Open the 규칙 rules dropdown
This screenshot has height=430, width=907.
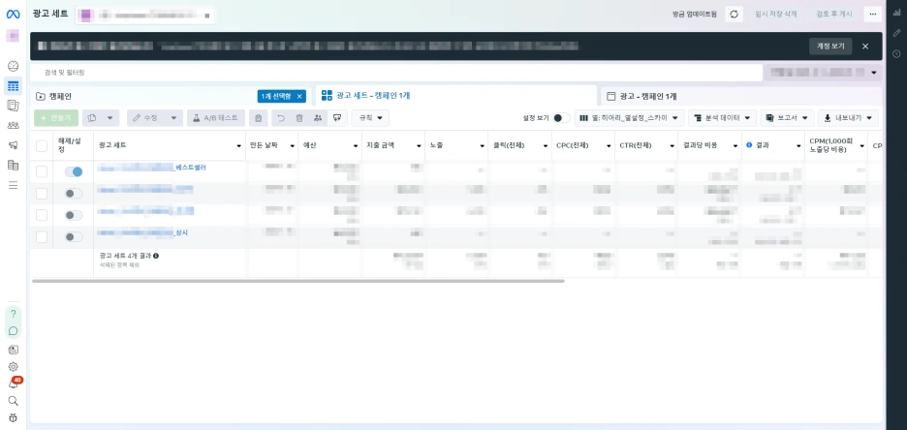[x=370, y=118]
